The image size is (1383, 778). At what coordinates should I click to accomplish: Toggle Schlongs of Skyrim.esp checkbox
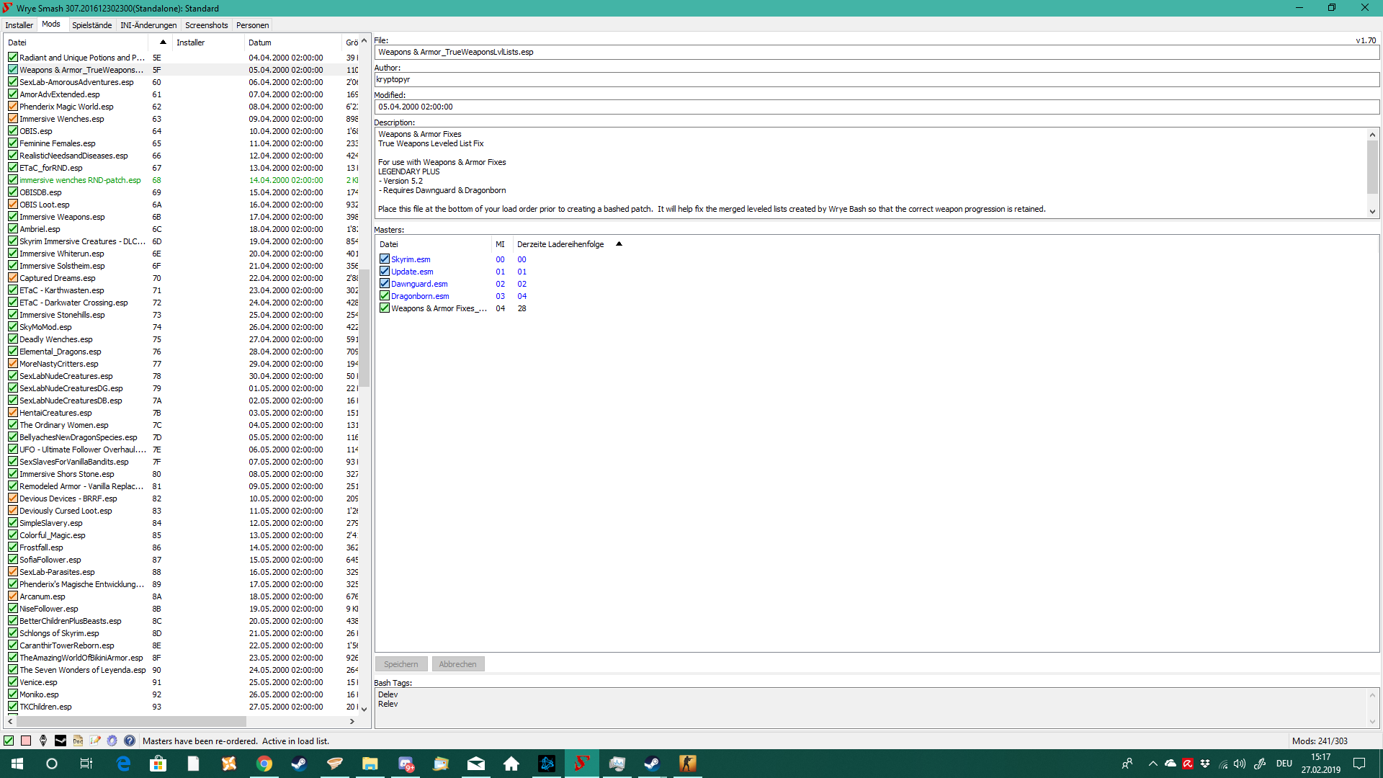point(13,633)
